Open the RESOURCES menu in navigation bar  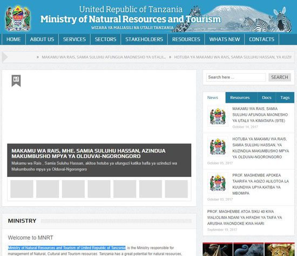coord(186,40)
